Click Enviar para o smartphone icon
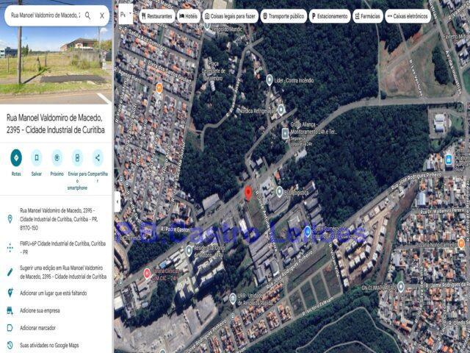The height and width of the screenshot is (353, 470). point(77,157)
